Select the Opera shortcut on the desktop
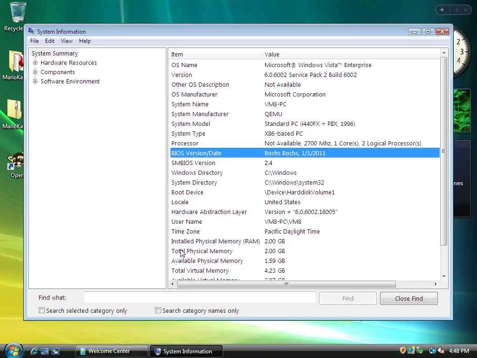Screen dimensions: 477x358 [14, 165]
